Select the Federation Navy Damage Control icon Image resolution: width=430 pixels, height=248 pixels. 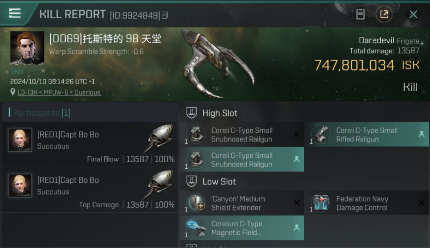[x=320, y=203]
